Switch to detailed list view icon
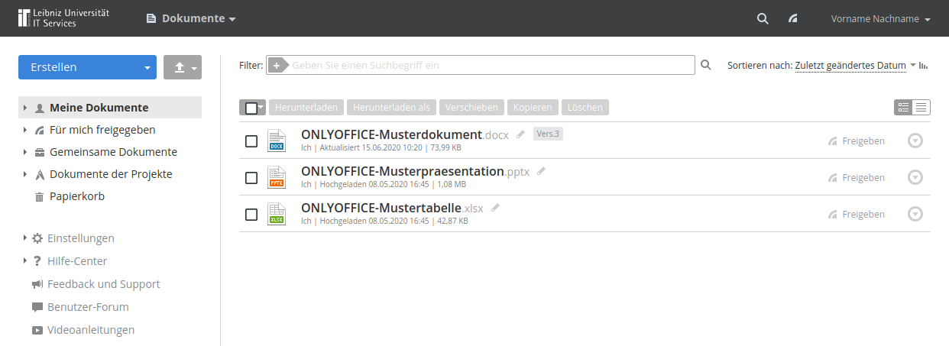The width and height of the screenshot is (949, 346). pos(904,108)
